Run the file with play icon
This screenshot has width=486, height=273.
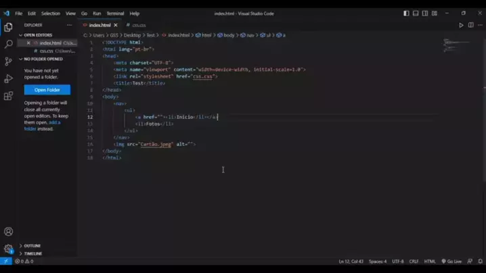(461, 25)
